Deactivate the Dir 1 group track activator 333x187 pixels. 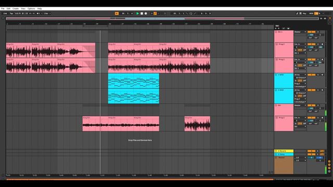click(x=311, y=32)
